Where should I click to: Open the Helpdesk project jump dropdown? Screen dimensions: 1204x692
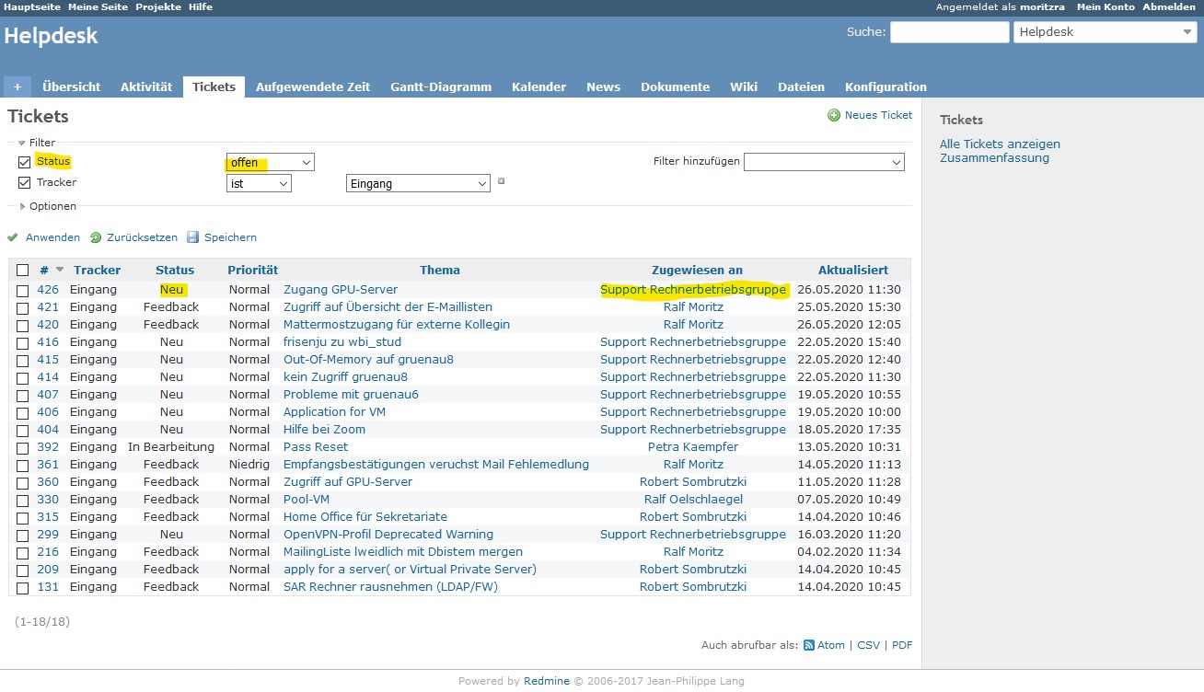[1104, 32]
